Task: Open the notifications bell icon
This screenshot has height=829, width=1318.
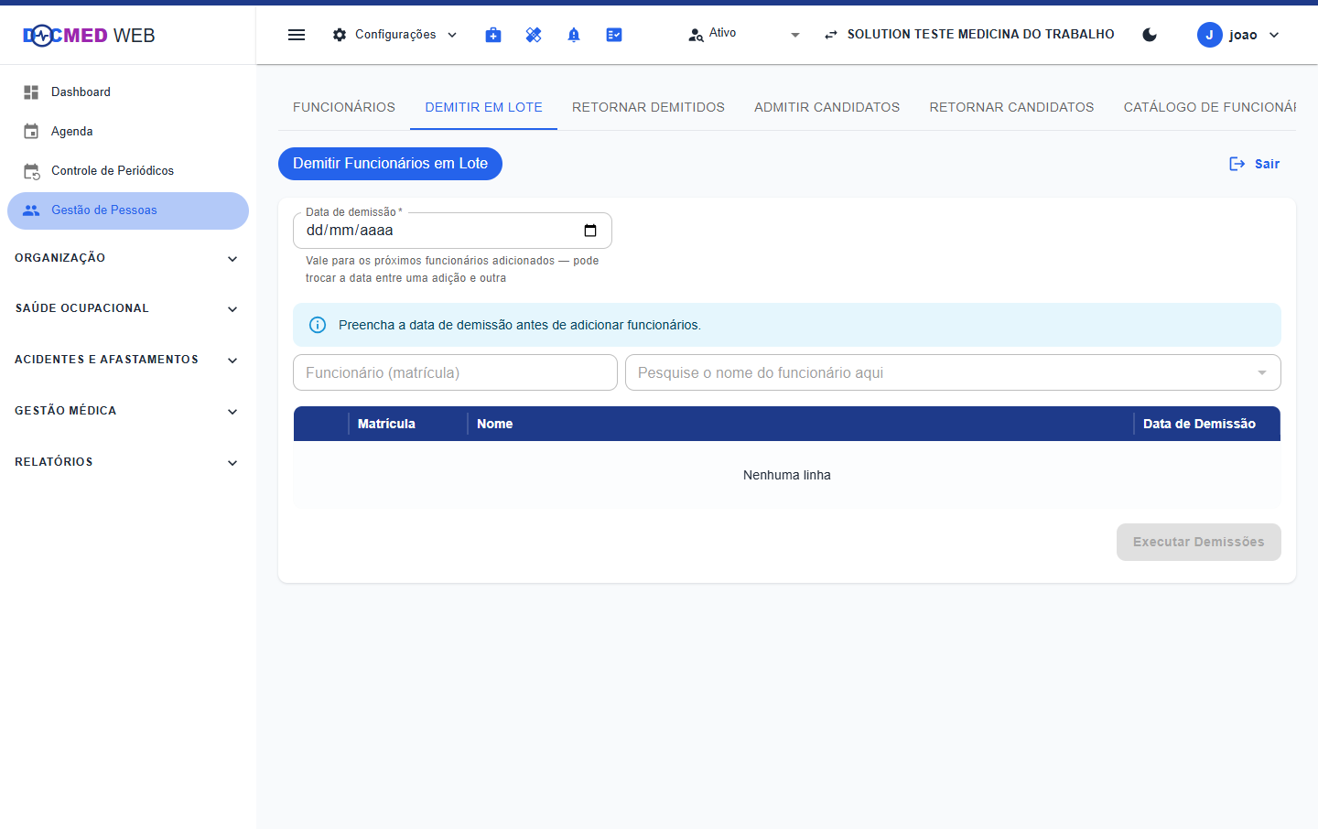Action: coord(574,35)
